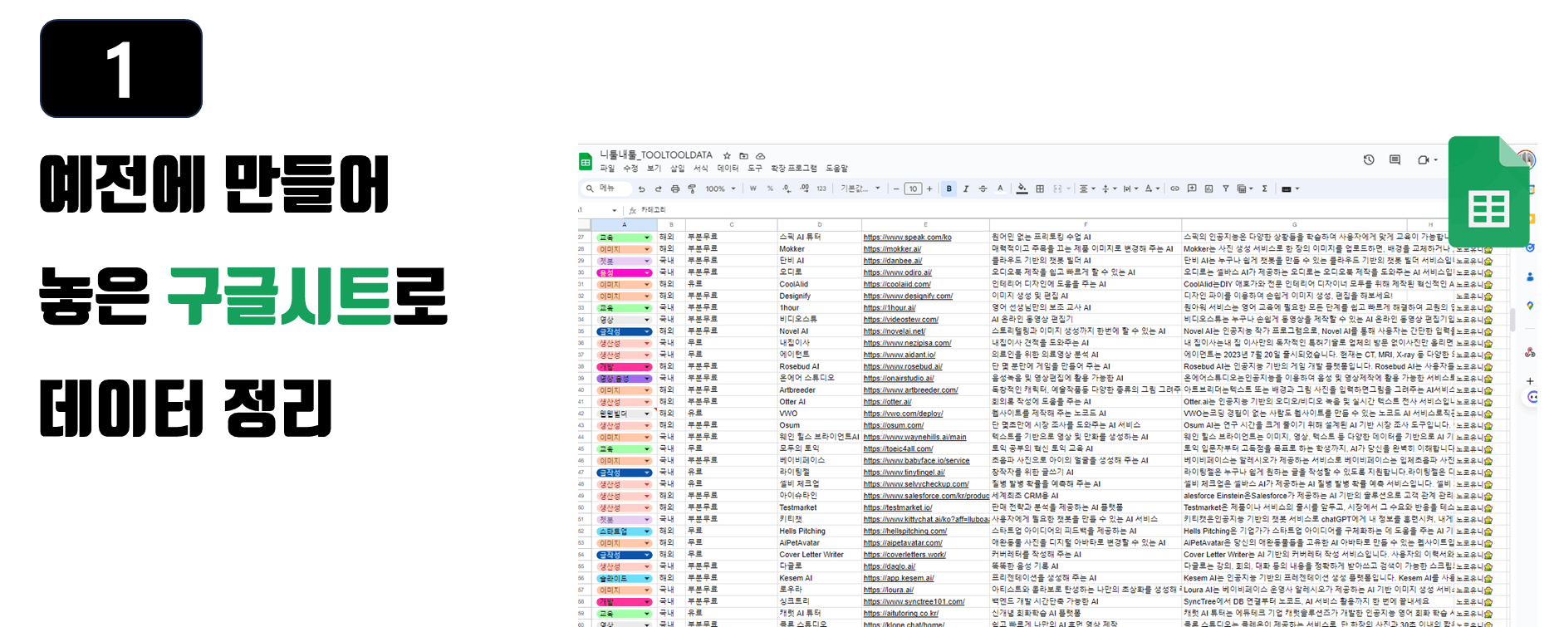Open the fill color picker
This screenshot has width=1554, height=627.
point(1022,189)
